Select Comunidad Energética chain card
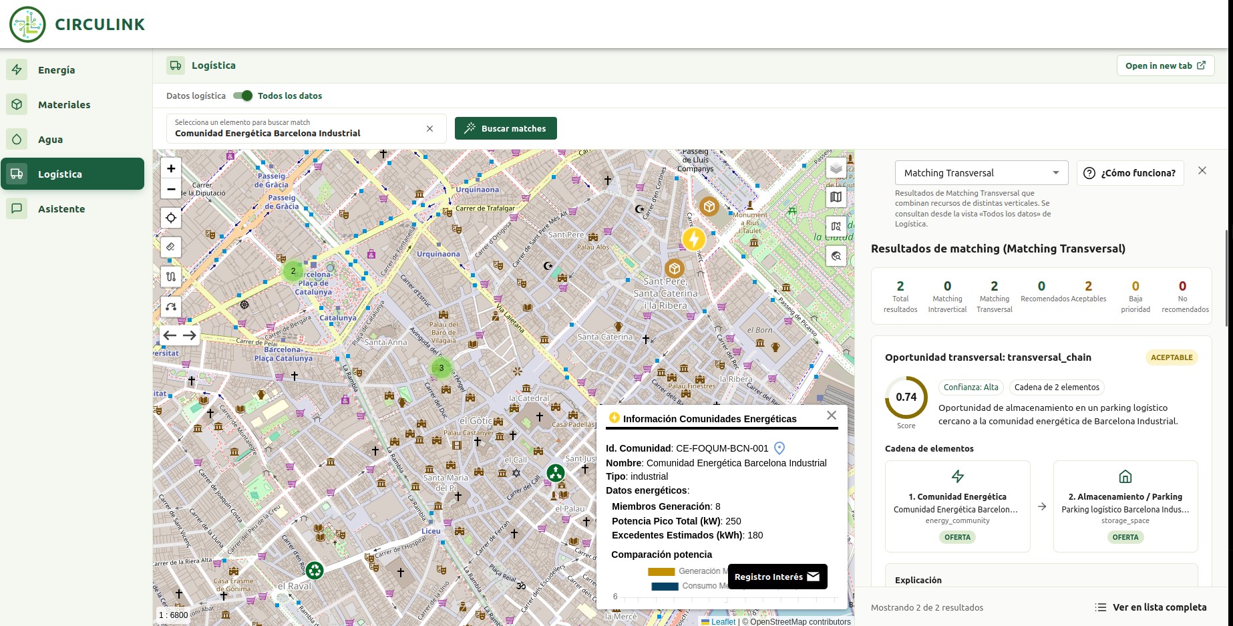Screen dimensions: 1233x626 pyautogui.click(x=957, y=506)
